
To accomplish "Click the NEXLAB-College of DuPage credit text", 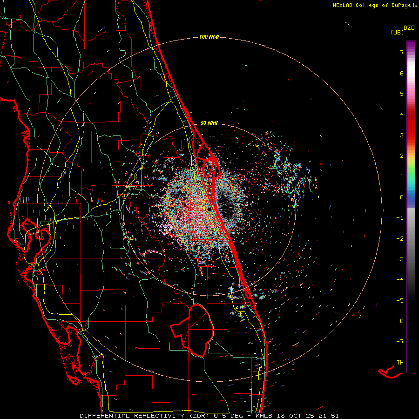I will (x=374, y=5).
